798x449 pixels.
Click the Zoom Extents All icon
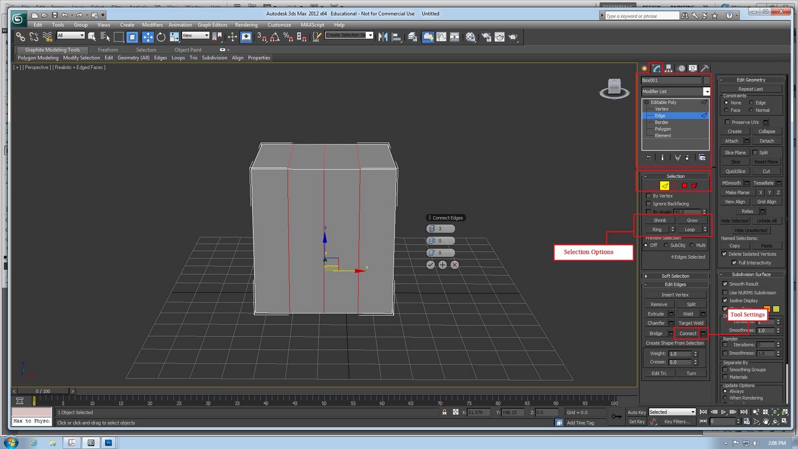tap(785, 412)
